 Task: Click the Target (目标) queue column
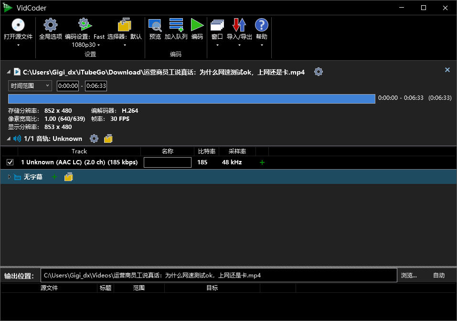click(x=212, y=288)
